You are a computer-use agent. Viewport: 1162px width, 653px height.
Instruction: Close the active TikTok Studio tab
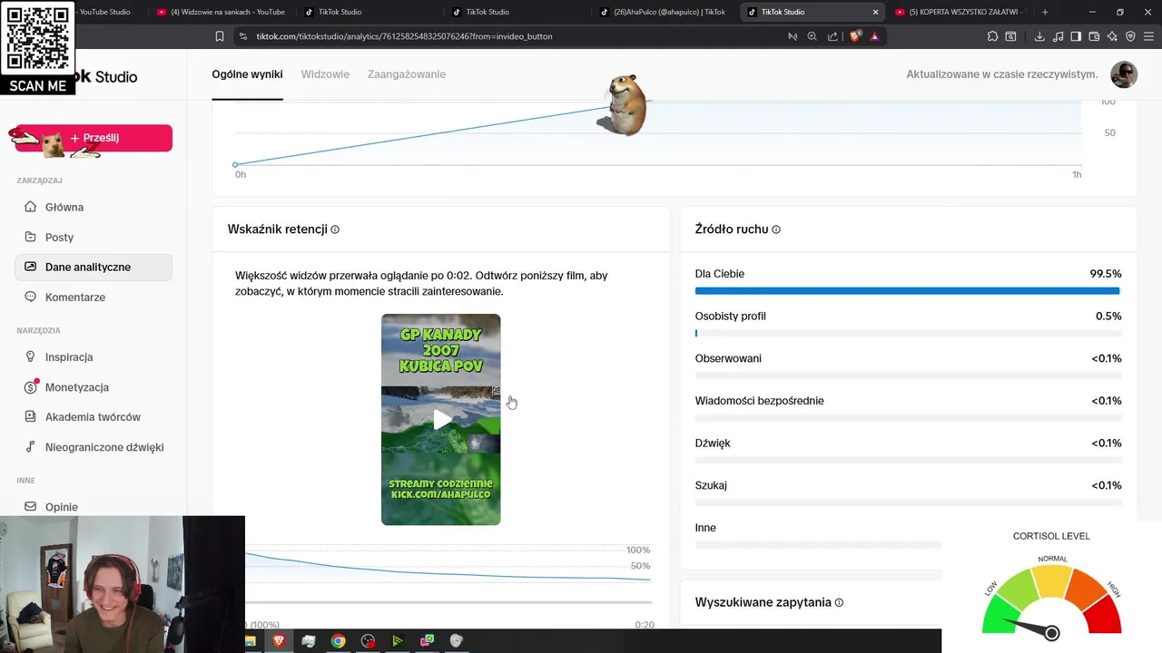[x=875, y=12]
